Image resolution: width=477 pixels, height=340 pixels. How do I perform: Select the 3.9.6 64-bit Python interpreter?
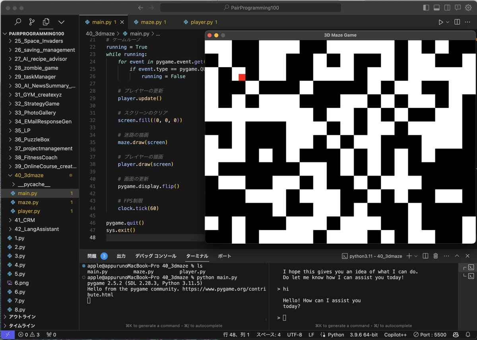[363, 335]
